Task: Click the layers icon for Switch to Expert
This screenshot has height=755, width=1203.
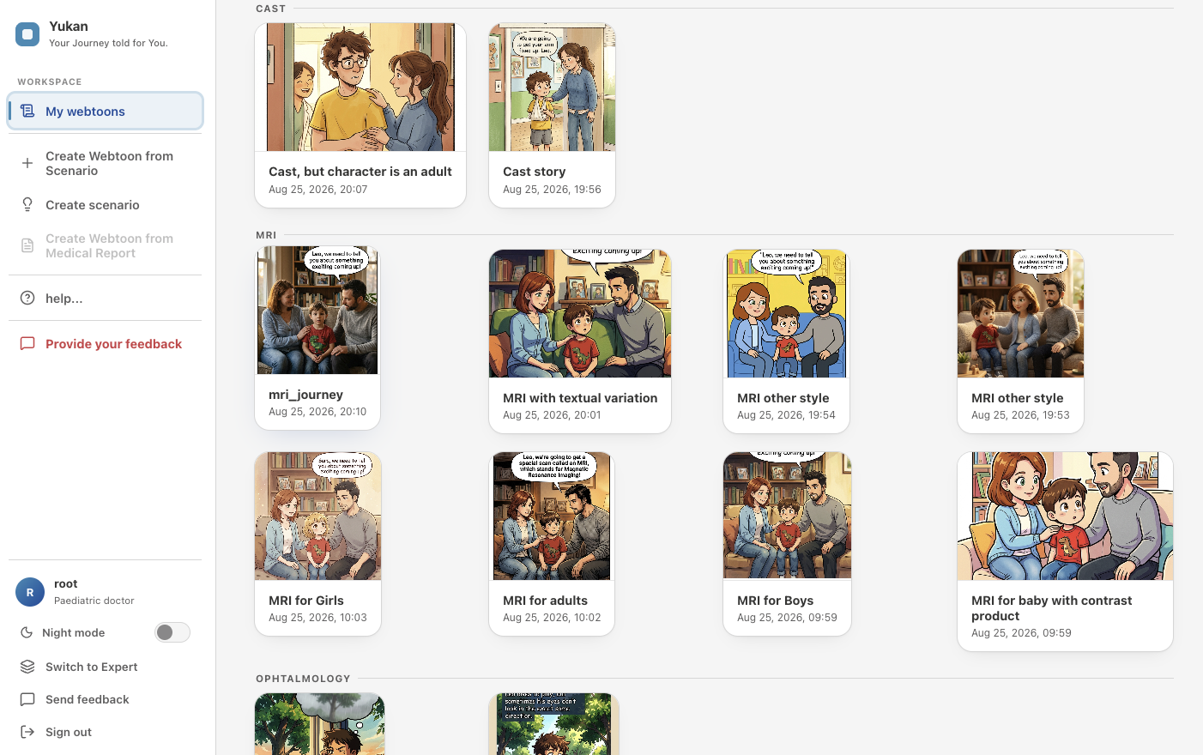Action: [x=27, y=667]
